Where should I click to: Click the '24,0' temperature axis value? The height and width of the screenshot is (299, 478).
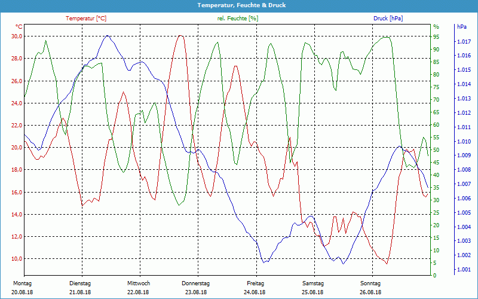(x=17, y=103)
